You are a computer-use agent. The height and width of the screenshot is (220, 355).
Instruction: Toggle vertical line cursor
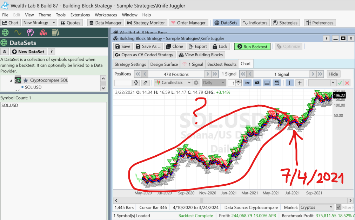[289, 83]
